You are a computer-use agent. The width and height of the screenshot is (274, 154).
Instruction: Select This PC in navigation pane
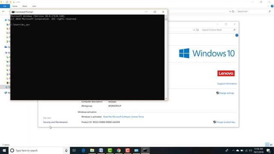[x=8, y=53]
